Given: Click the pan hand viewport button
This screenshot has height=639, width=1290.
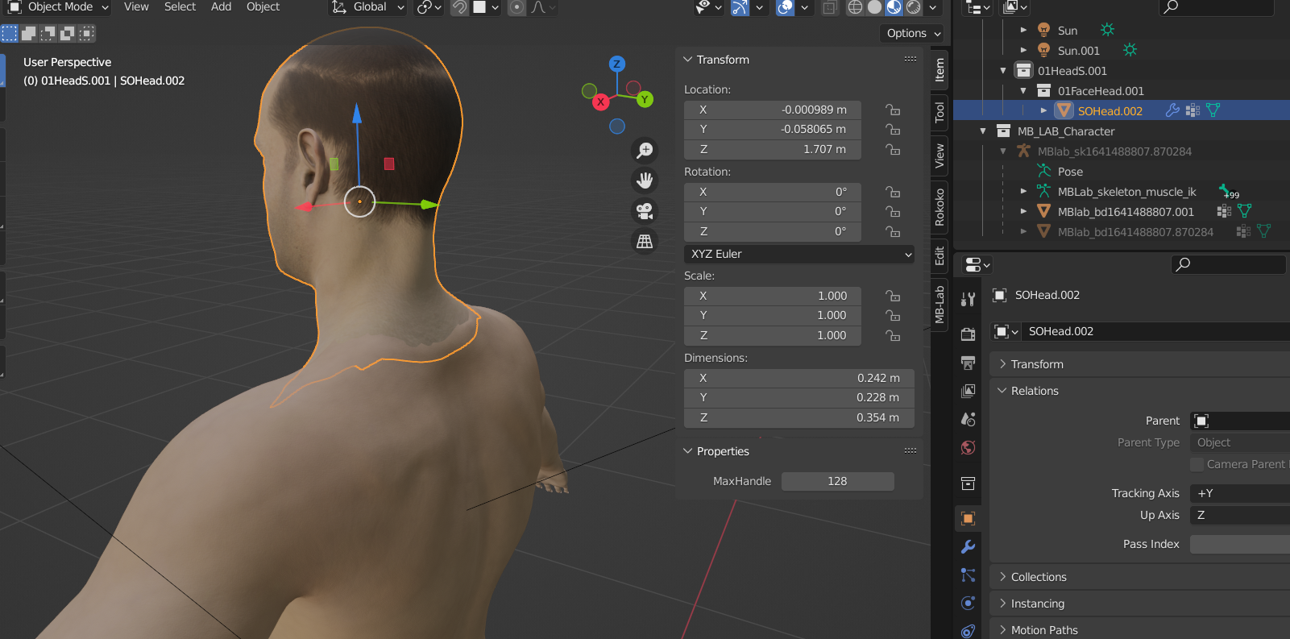Looking at the screenshot, I should pos(645,180).
